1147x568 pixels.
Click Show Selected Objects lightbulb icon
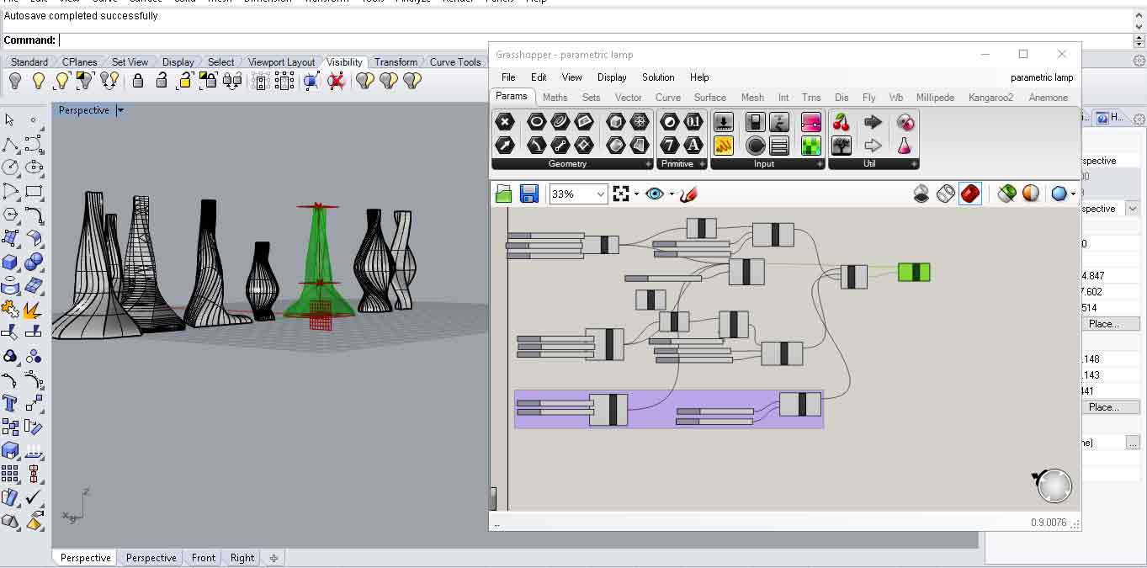(61, 81)
